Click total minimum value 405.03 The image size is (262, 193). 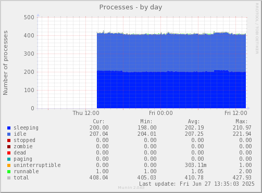147,177
